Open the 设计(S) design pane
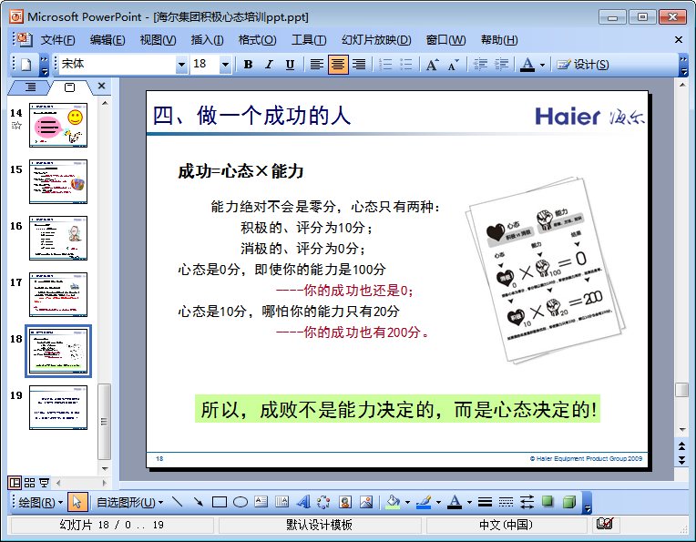Viewport: 696px width, 542px height. [x=583, y=65]
